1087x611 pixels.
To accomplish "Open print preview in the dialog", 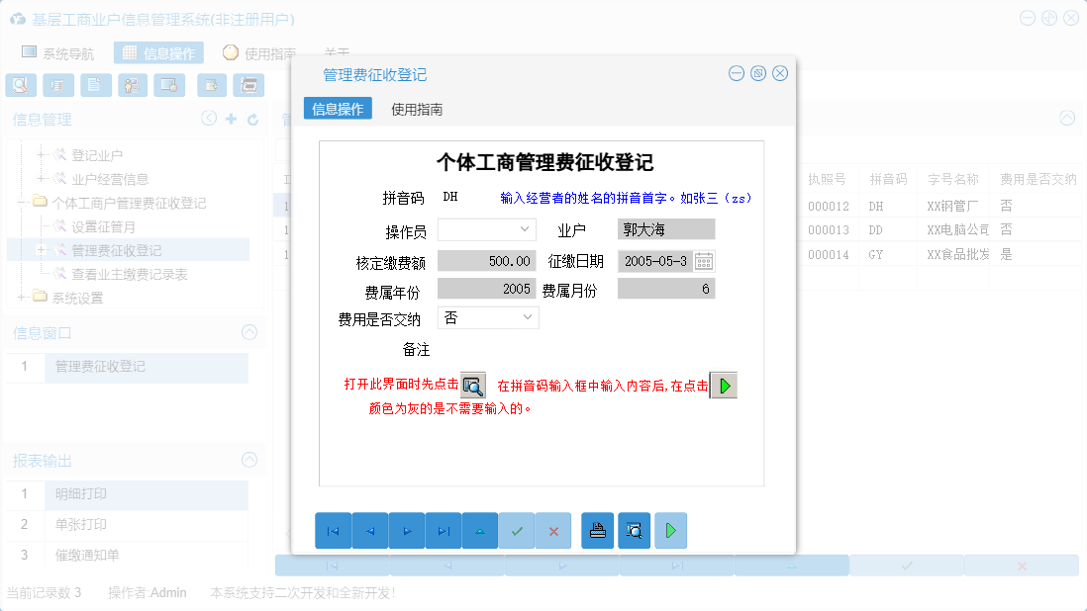I will point(635,531).
